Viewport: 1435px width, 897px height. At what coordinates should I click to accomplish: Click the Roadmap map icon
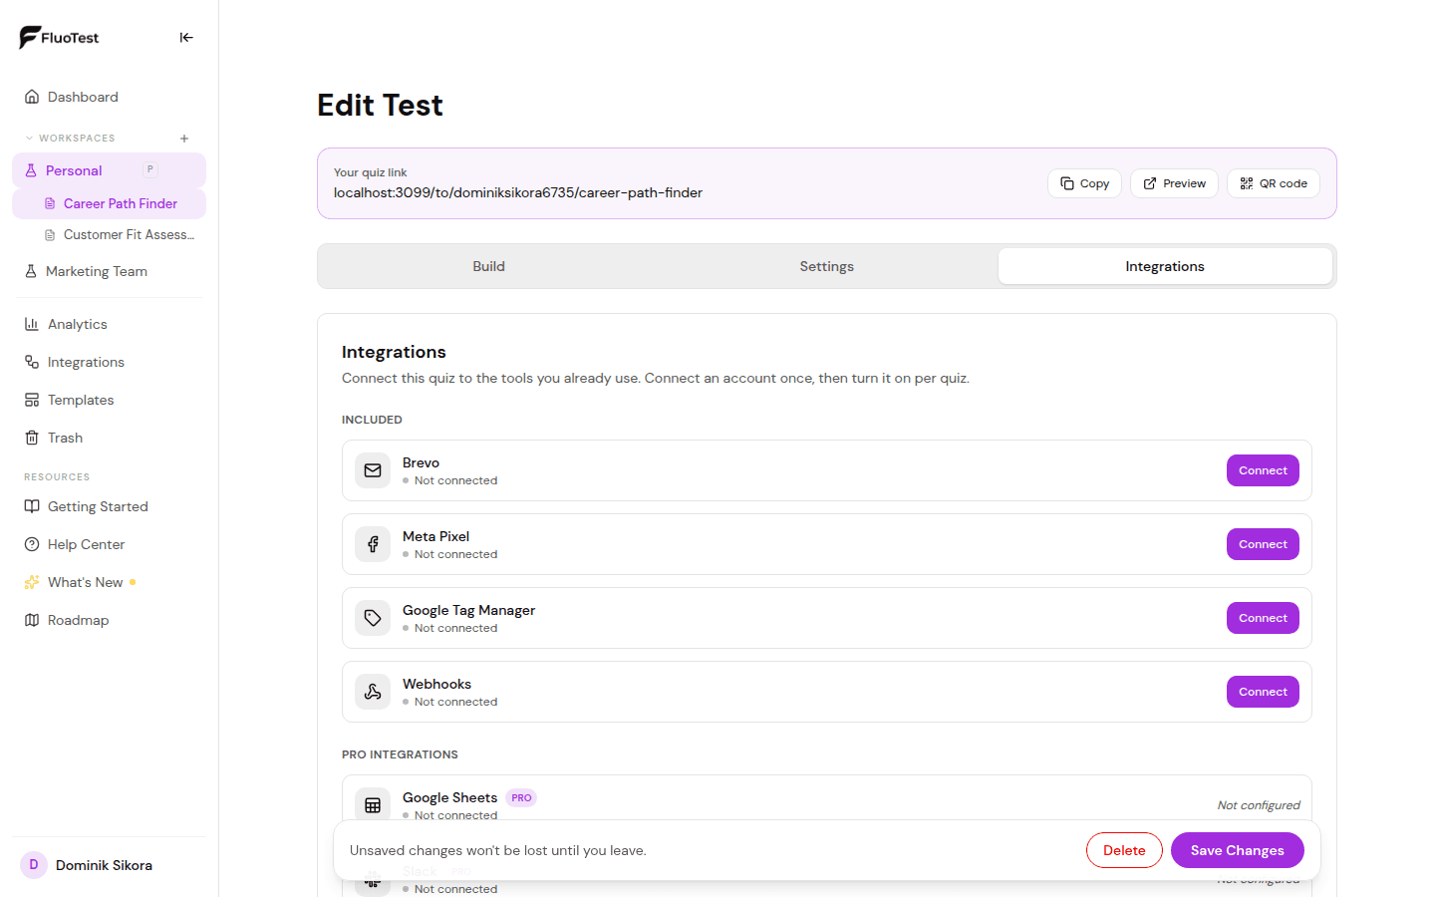(x=32, y=620)
